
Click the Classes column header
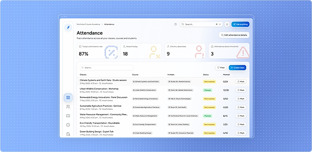(x=83, y=75)
